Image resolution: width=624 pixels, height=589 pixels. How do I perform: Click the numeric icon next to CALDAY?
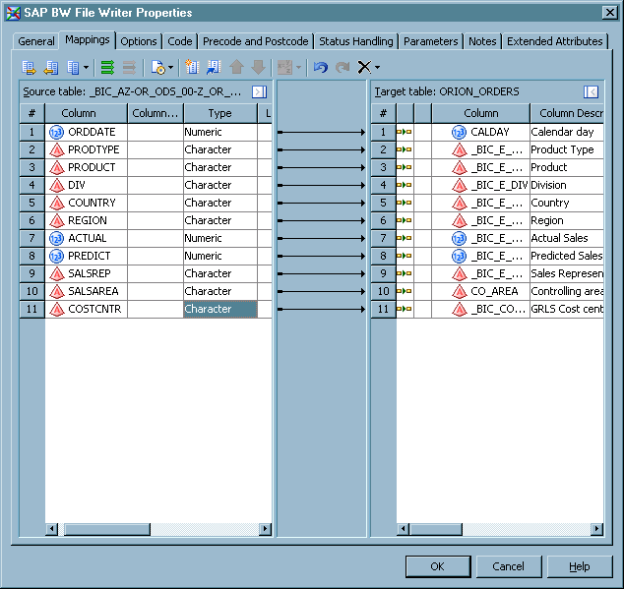click(x=459, y=132)
